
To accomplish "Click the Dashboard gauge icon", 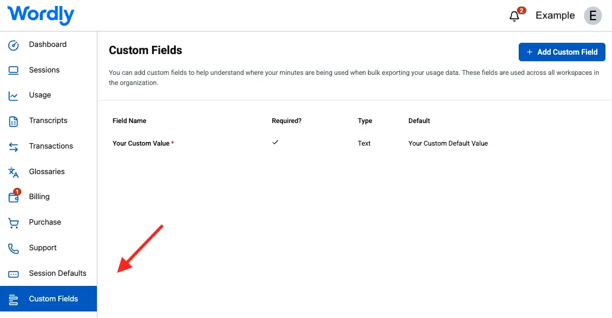I will click(x=13, y=45).
